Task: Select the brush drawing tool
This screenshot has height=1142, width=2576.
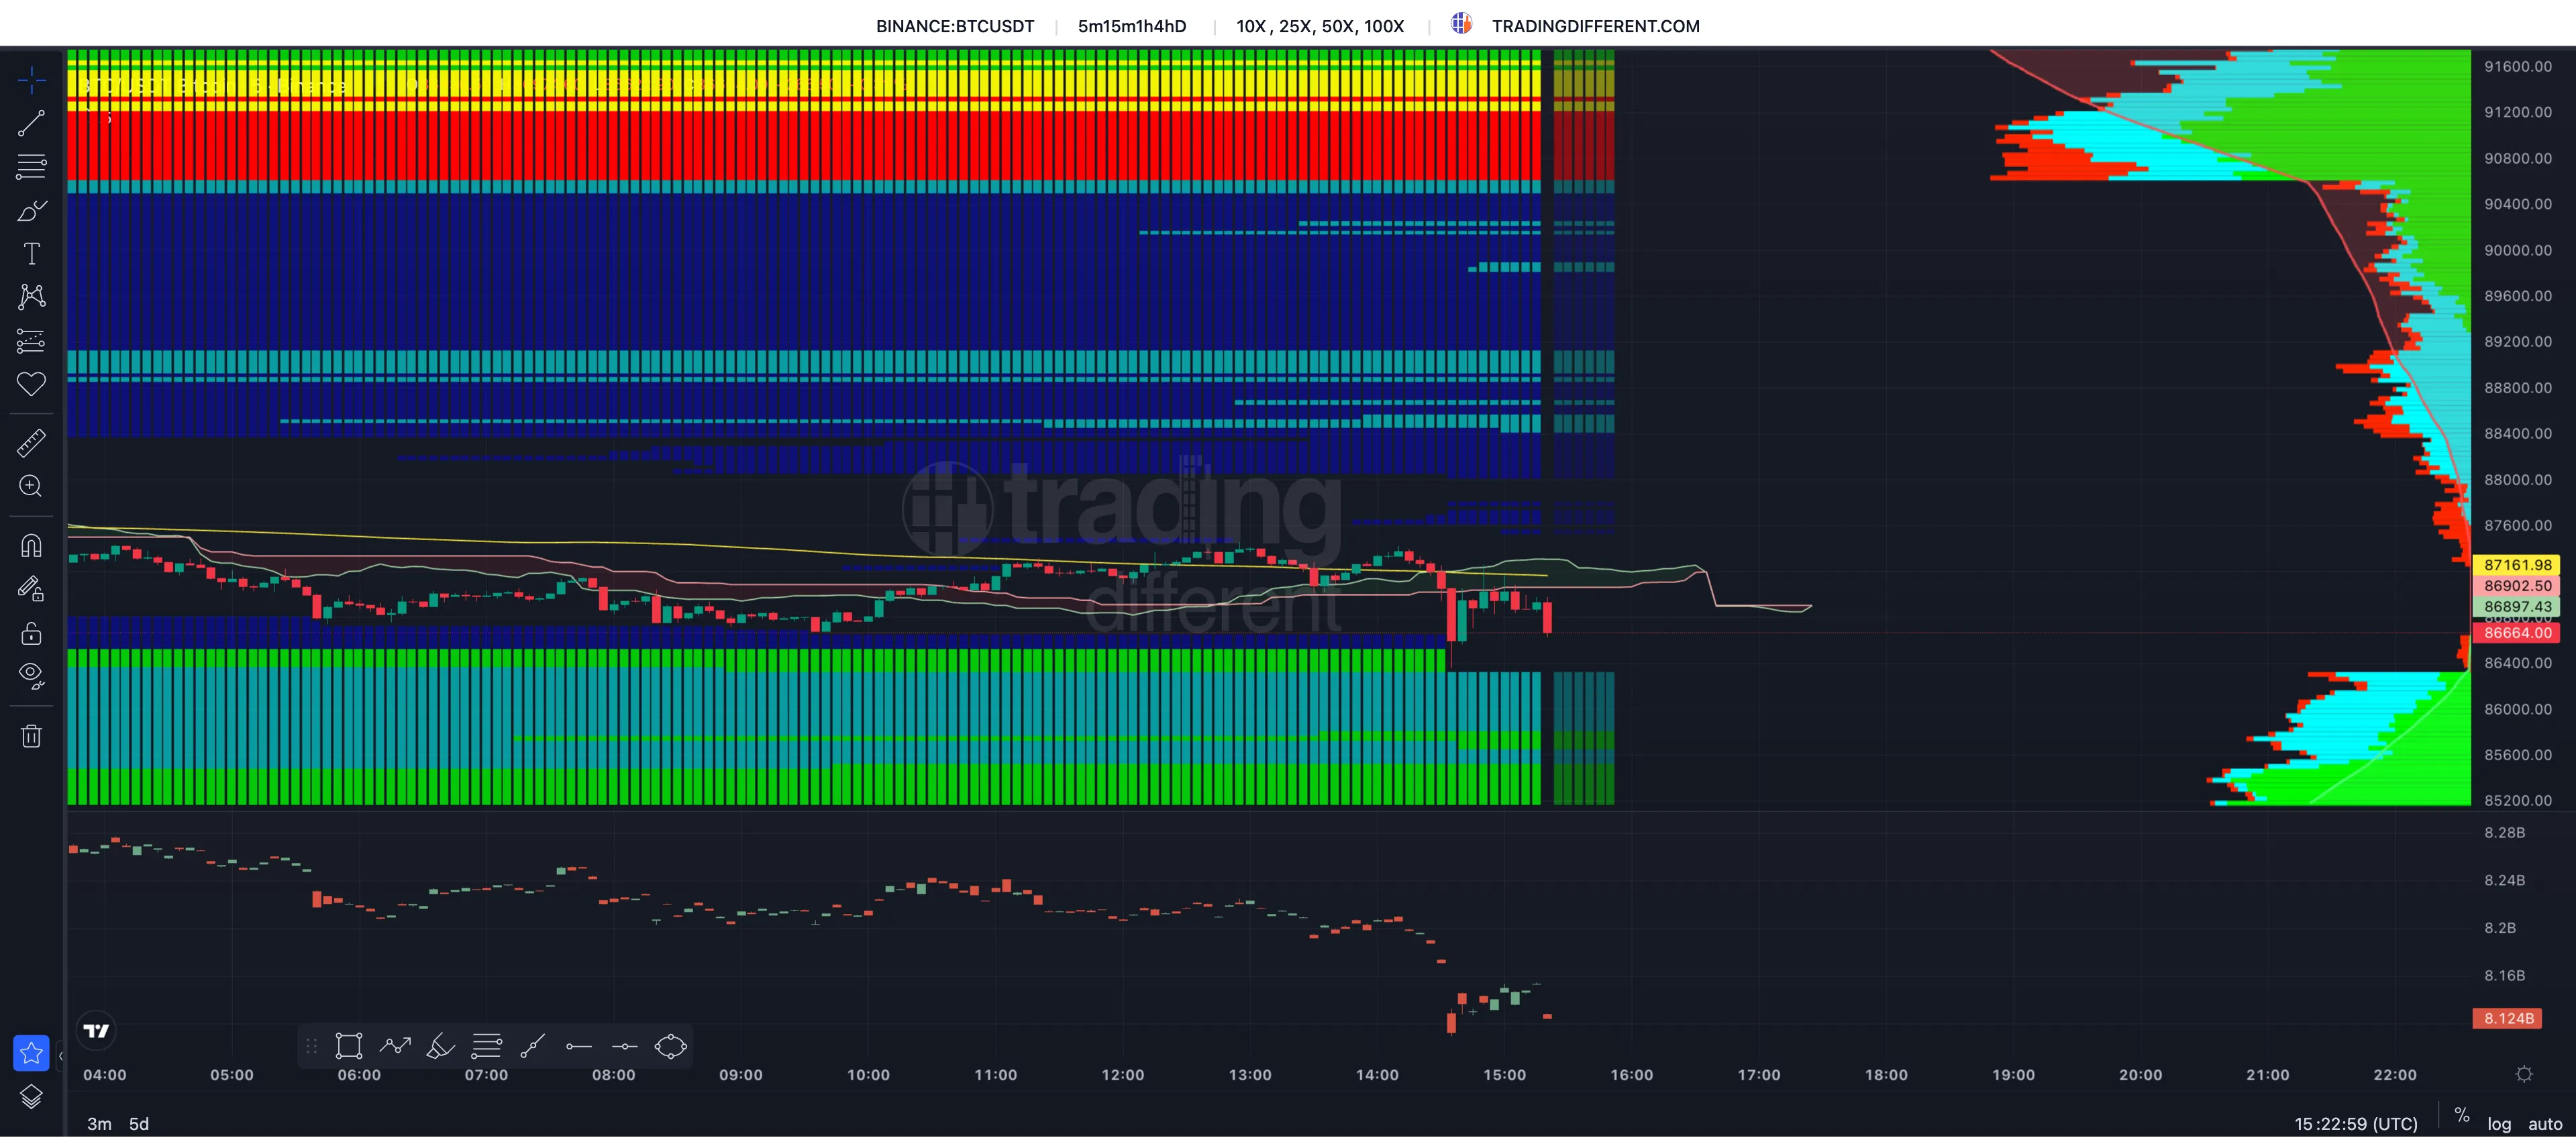Action: (31, 211)
